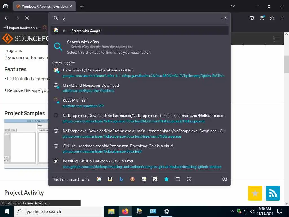The image size is (289, 217).
Task: Click the Firefox taskbar icon
Action: point(125,211)
